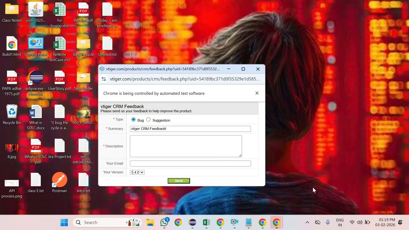Open class E.txt file icon
Image resolution: width=409 pixels, height=230 pixels.
click(x=36, y=180)
